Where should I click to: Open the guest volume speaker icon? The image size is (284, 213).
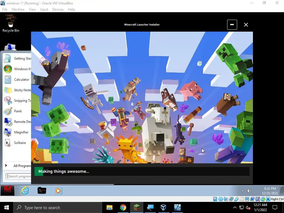(x=249, y=191)
